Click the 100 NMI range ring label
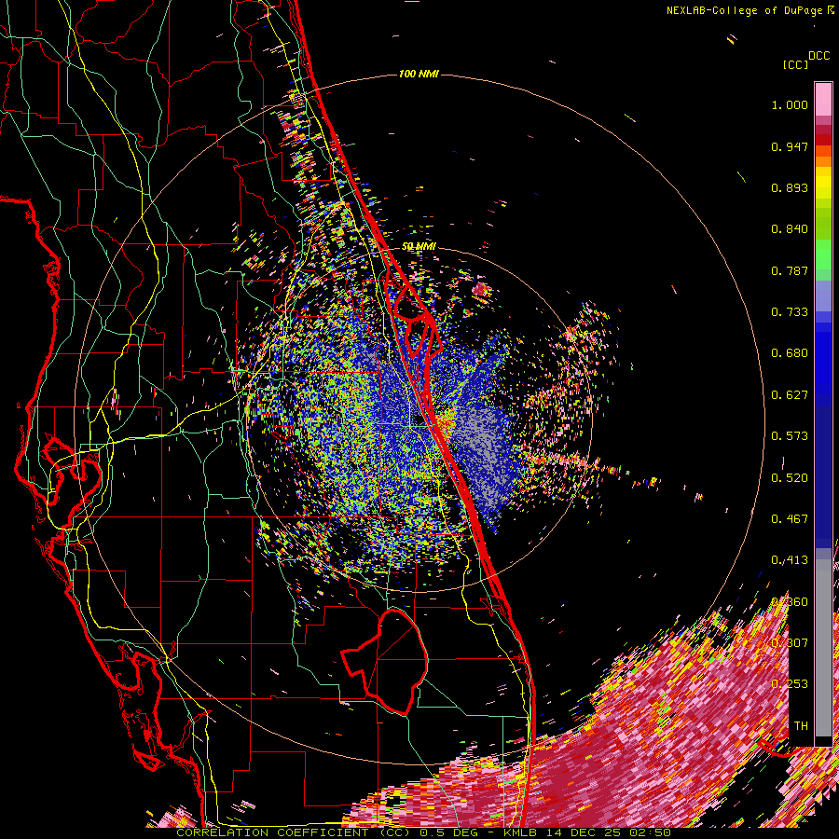 (x=419, y=74)
